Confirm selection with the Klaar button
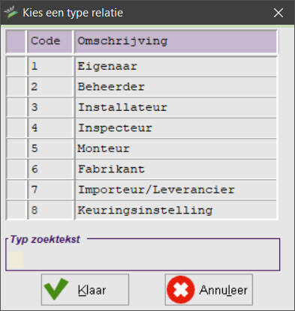295x311 pixels. point(85,289)
